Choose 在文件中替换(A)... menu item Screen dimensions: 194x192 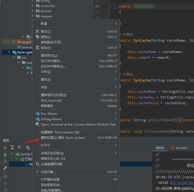(76, 66)
